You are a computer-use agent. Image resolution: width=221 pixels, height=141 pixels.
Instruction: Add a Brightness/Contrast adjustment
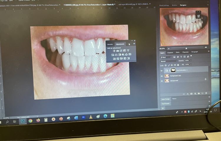pyautogui.click(x=114, y=51)
